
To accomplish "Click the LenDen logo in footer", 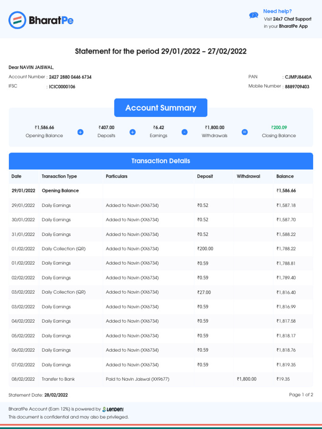I will (113, 409).
